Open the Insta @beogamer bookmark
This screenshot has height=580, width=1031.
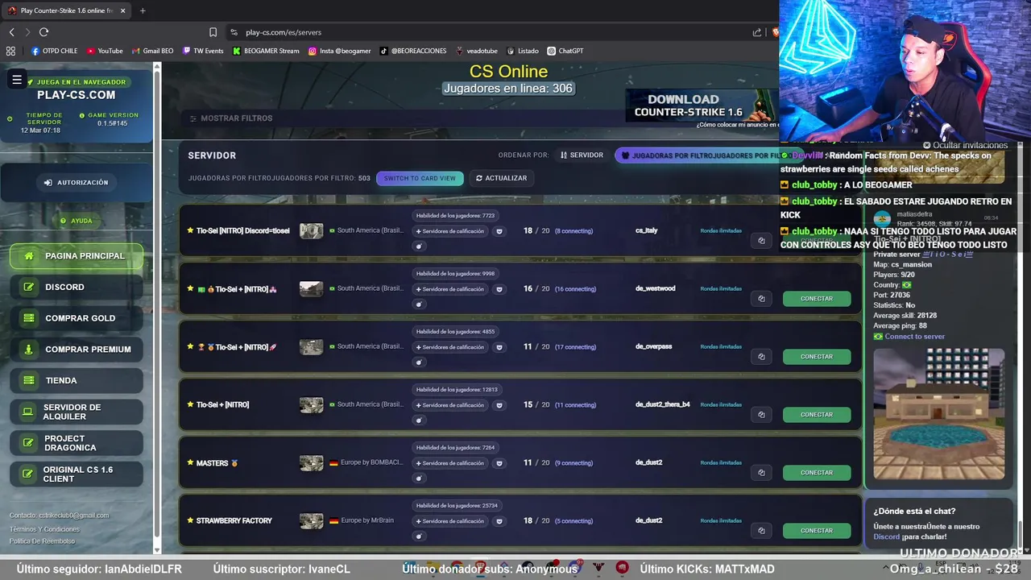coord(339,51)
